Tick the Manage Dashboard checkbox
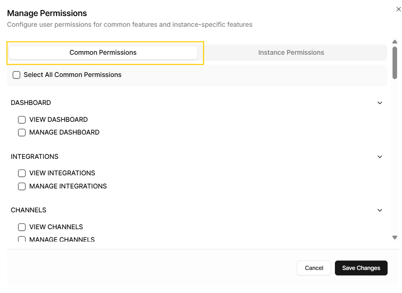 click(22, 133)
